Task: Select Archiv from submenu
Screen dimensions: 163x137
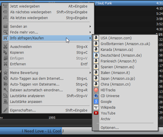Action: click(x=125, y=119)
